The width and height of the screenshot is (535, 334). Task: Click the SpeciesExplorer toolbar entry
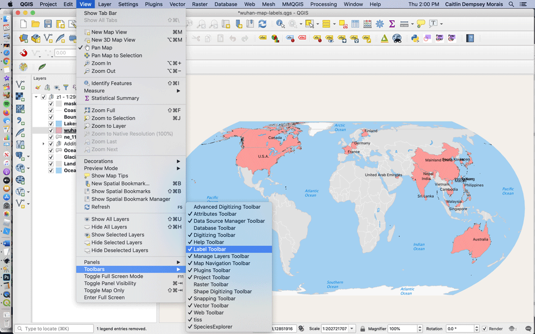(x=229, y=327)
